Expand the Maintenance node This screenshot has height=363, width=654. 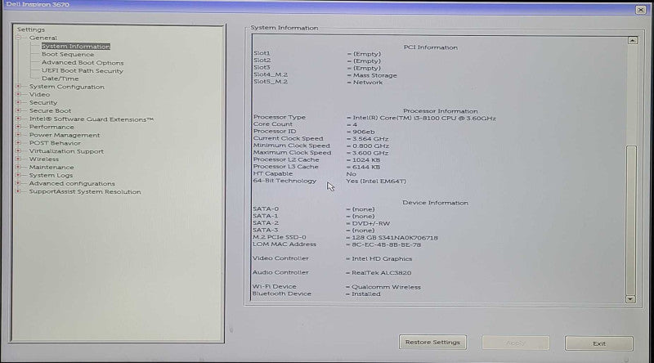tap(18, 167)
